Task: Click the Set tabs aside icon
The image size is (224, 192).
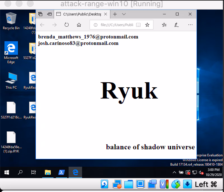Action: pos(49,14)
